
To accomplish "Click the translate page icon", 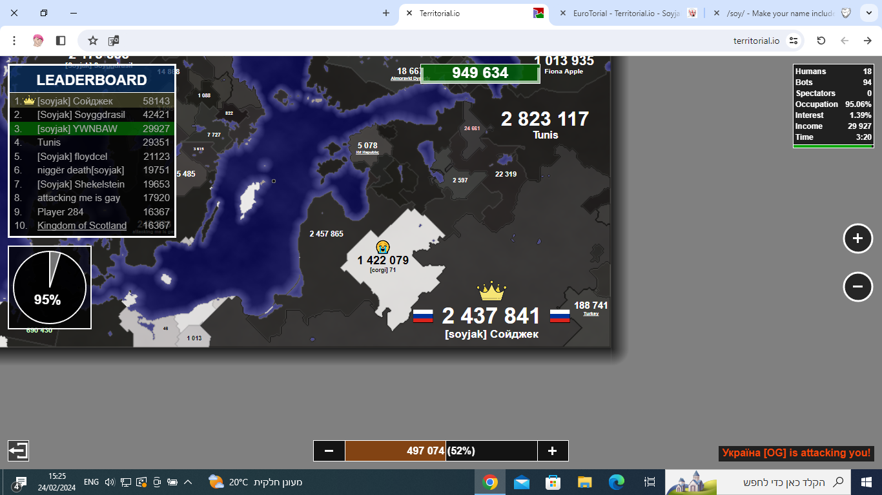I will [114, 41].
